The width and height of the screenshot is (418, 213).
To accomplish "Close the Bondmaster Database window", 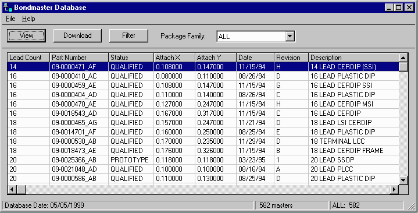I will click(409, 8).
